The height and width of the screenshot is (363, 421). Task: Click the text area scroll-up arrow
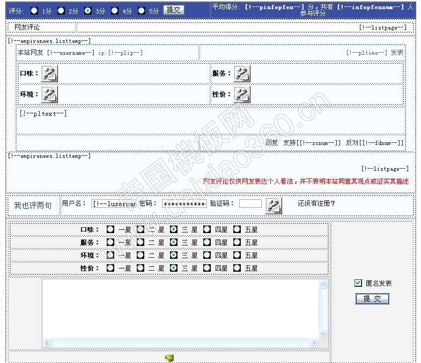(x=323, y=284)
